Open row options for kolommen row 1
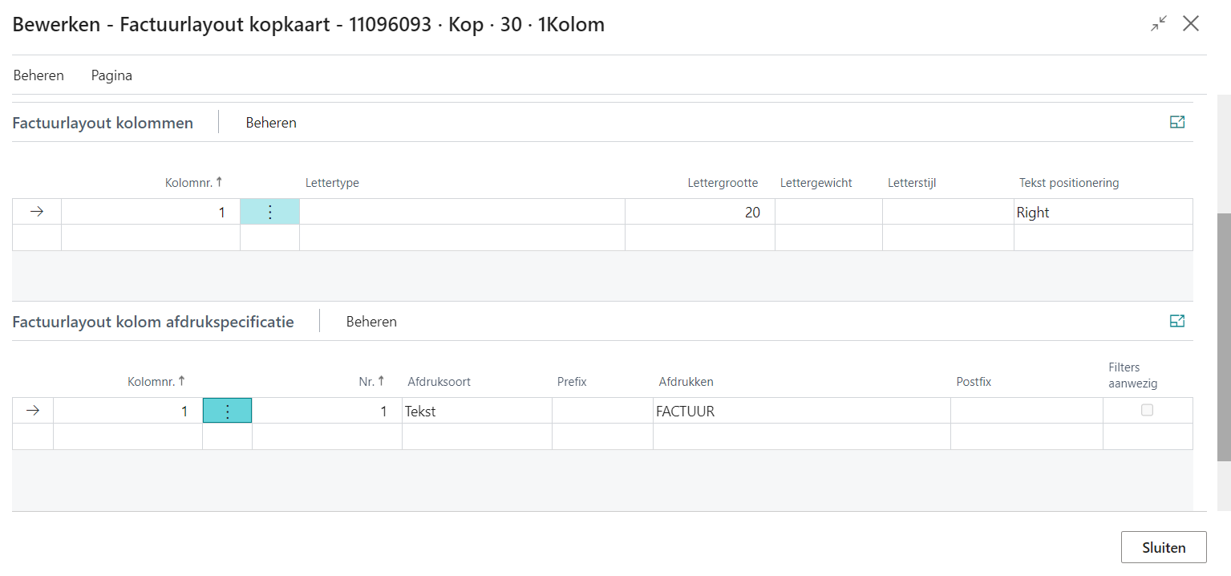Screen dimensions: 1231x576 (x=270, y=213)
